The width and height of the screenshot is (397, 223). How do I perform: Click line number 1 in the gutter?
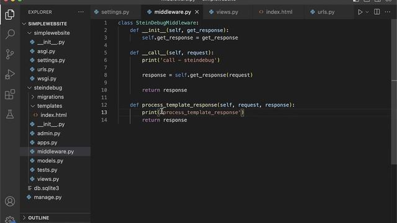[x=105, y=23]
